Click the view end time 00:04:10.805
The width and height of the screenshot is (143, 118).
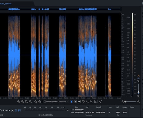pyautogui.click(x=90, y=112)
